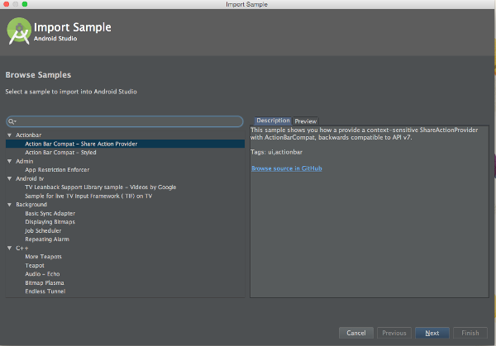496x346 pixels.
Task: Click the Background category label
Action: tap(31, 205)
